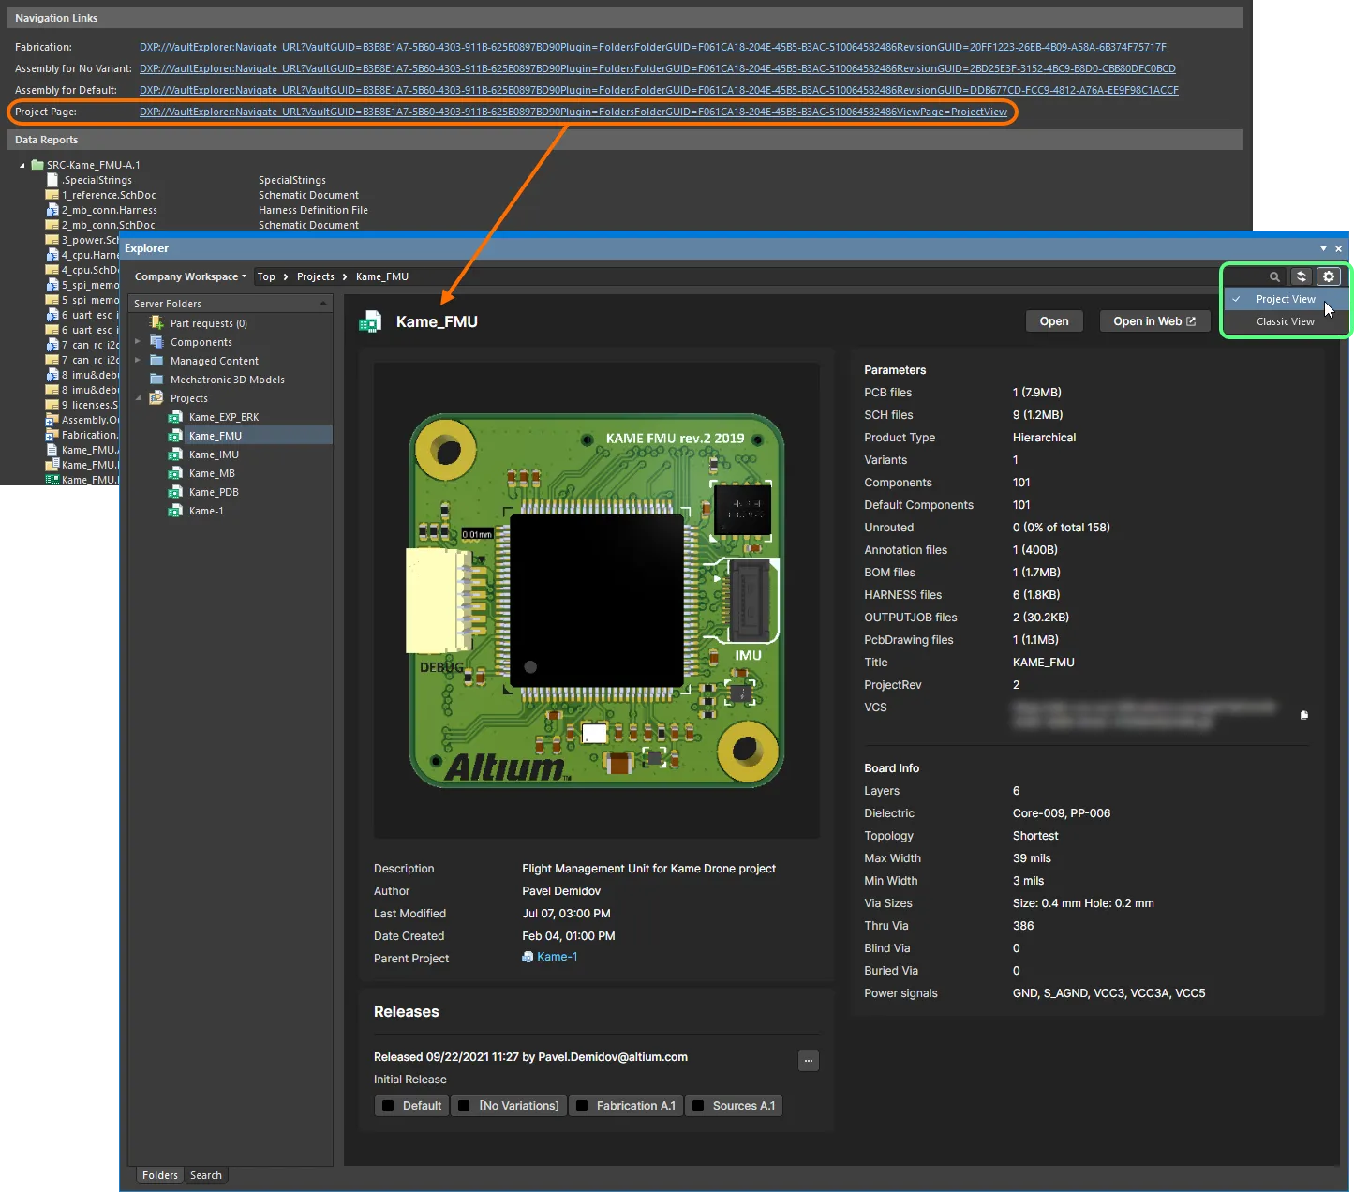Click the Components folder icon
Viewport: 1354px width, 1192px height.
tap(156, 342)
